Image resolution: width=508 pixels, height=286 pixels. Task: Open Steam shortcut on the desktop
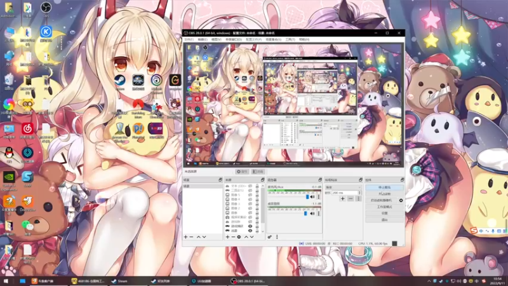[119, 82]
